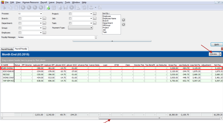Tick the Department filter checkbox
The image size is (223, 123).
coord(20,23)
